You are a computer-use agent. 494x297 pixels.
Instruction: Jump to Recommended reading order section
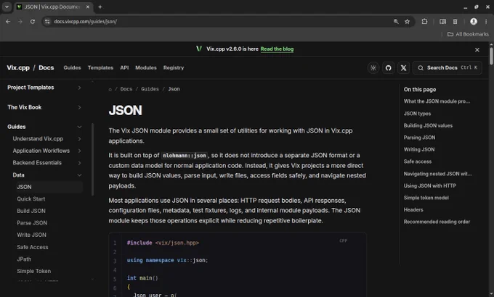437,222
